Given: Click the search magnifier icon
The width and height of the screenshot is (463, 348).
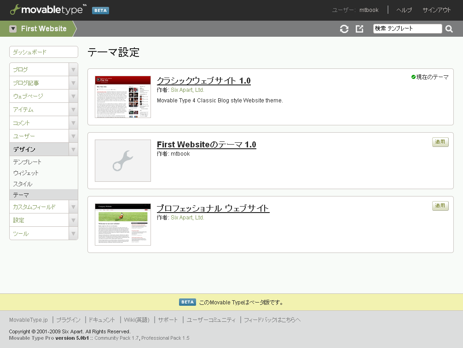Looking at the screenshot, I should click(449, 28).
